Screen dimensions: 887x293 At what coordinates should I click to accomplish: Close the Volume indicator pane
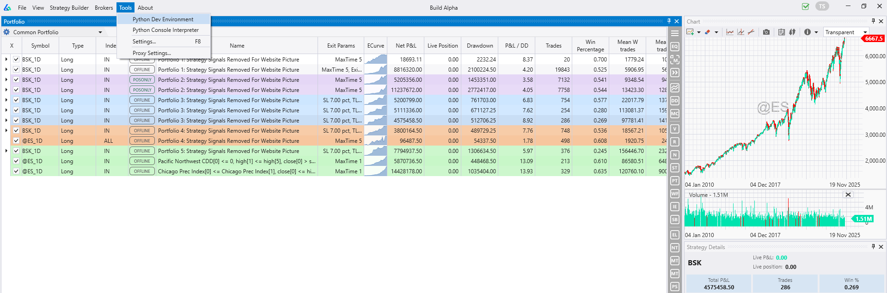click(x=848, y=195)
